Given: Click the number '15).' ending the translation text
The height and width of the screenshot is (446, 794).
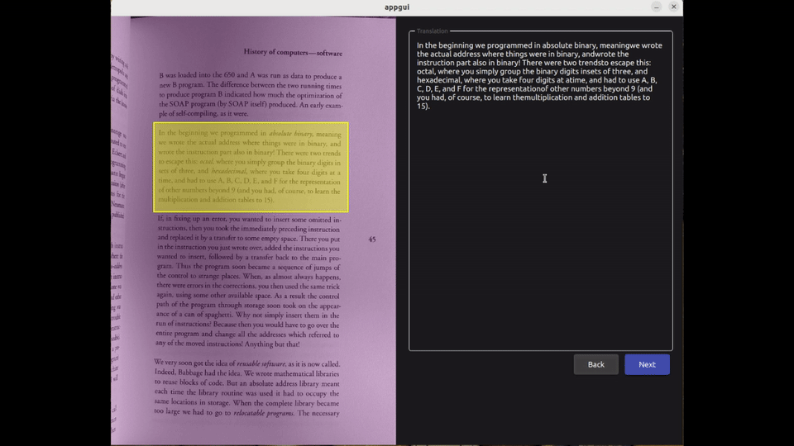Looking at the screenshot, I should pos(423,107).
